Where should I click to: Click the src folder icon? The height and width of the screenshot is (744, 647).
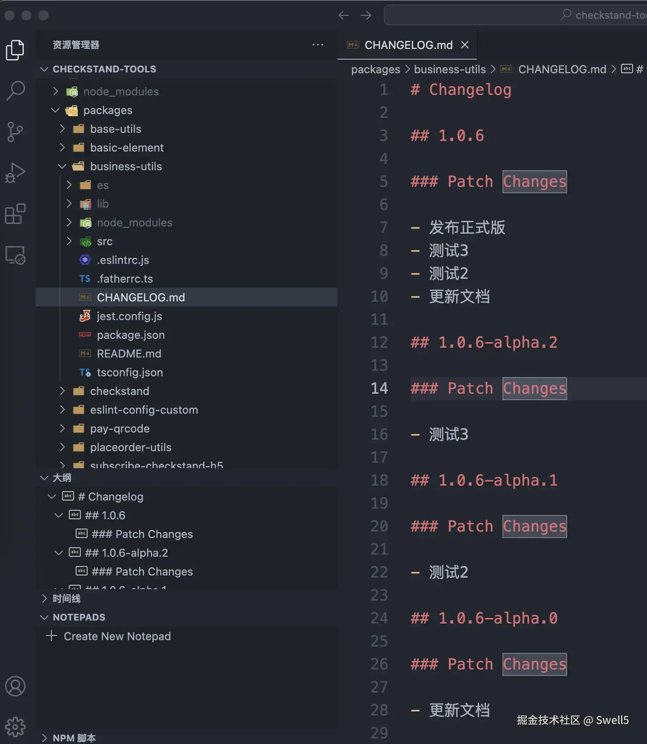coord(86,242)
